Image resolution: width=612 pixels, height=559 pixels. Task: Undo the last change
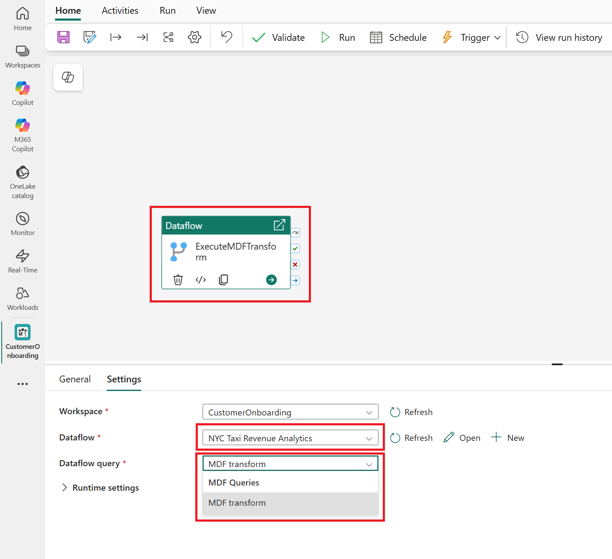click(227, 37)
